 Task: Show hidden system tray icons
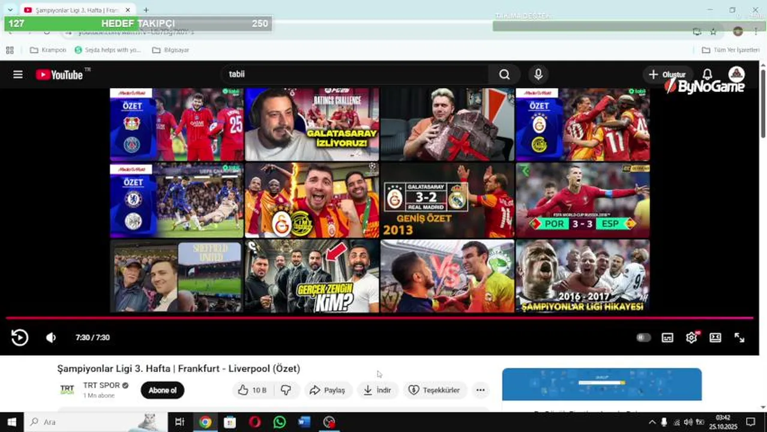coord(652,422)
